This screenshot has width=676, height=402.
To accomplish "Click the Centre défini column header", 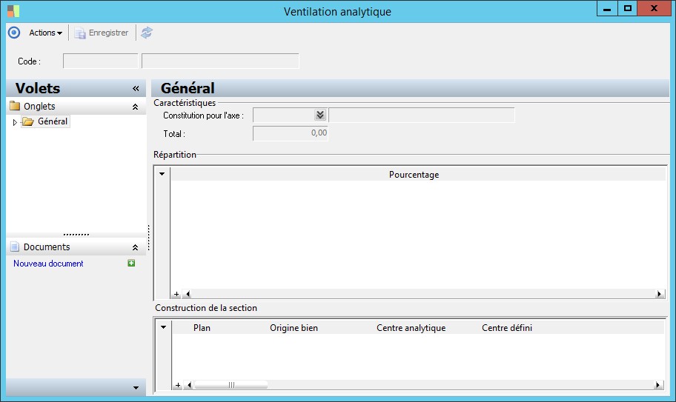I will coord(507,327).
